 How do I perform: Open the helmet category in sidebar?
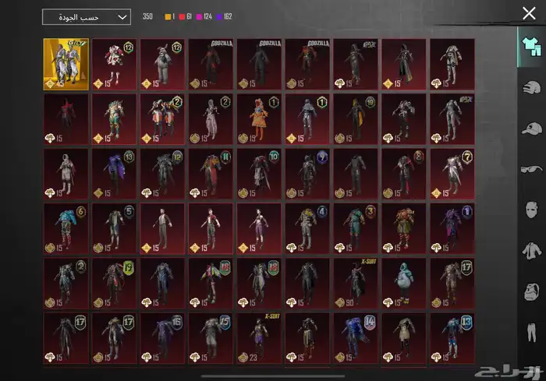tap(530, 86)
